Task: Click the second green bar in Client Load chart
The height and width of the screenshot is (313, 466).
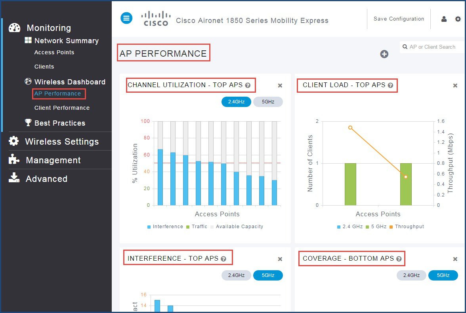Action: pyautogui.click(x=406, y=184)
